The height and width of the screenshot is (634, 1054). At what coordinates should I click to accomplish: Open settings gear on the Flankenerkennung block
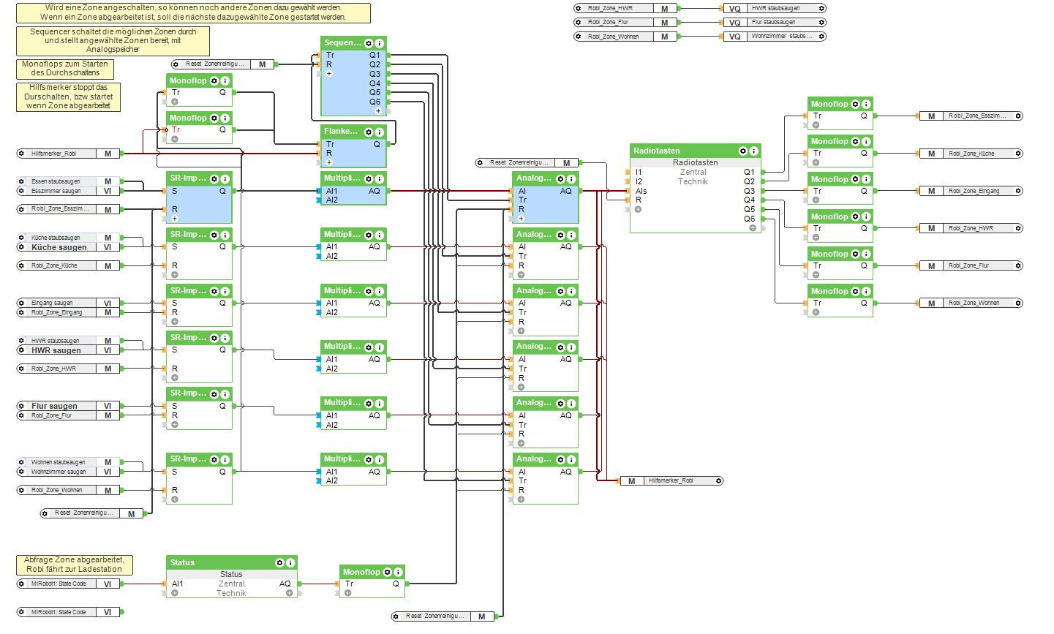click(369, 132)
